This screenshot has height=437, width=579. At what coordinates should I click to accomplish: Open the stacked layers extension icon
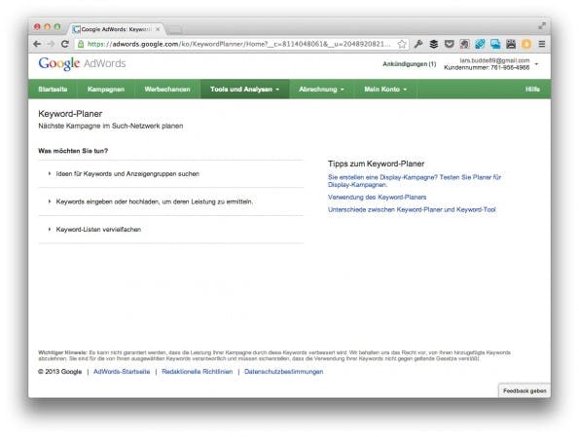(x=434, y=44)
